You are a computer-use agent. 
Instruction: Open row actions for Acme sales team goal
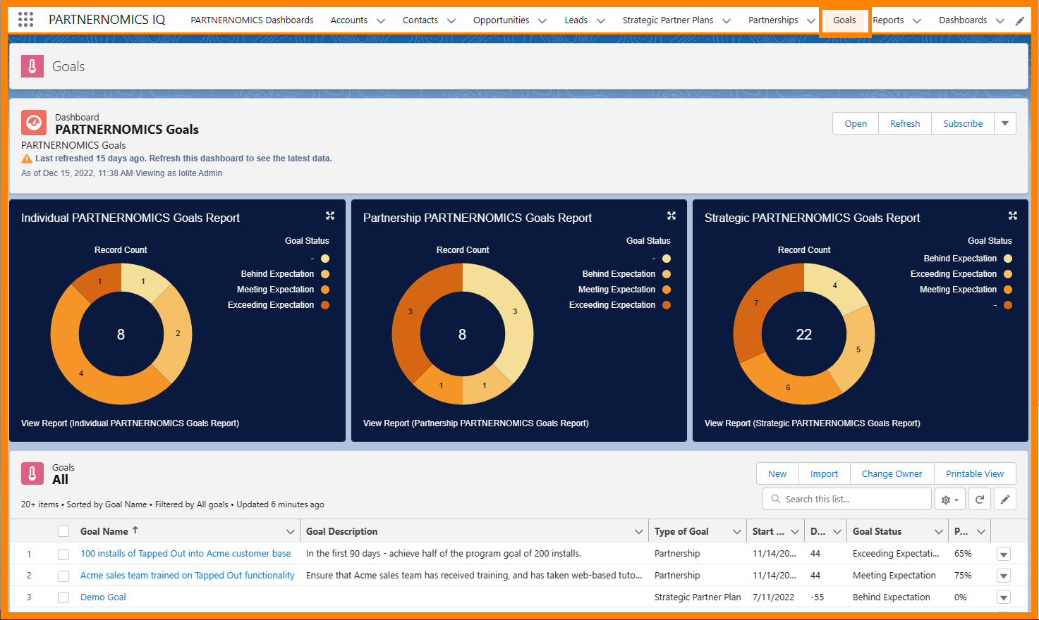tap(1004, 576)
